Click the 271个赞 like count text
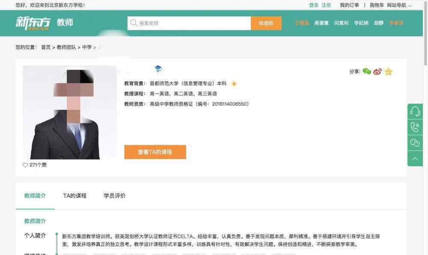Image resolution: width=428 pixels, height=255 pixels. 38,165
